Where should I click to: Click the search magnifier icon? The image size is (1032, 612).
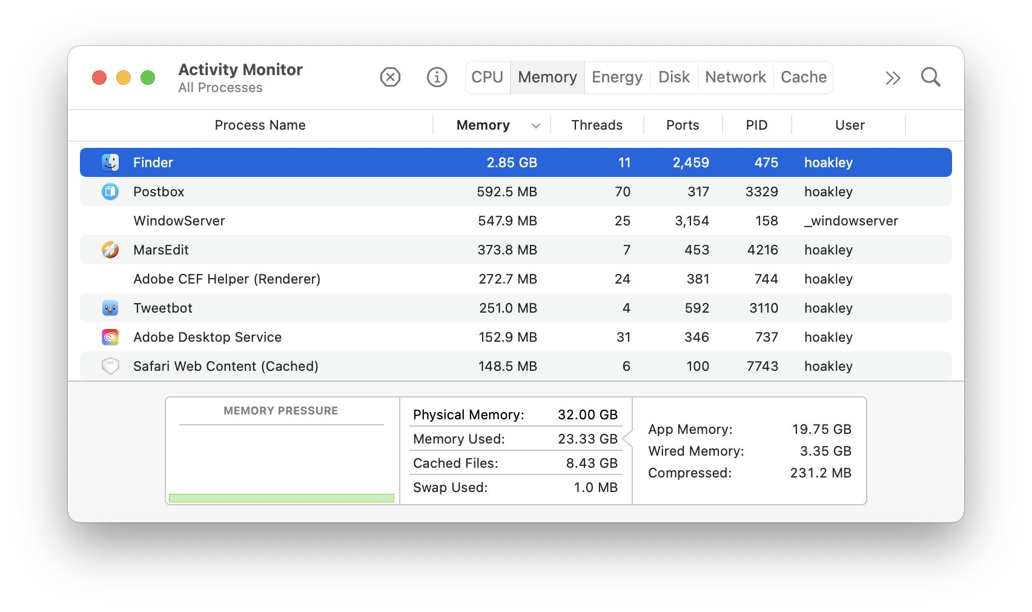(930, 78)
